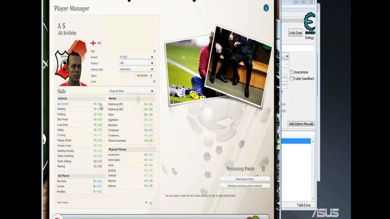Select the Strength skill row
The image size is (390, 219).
pos(131,176)
